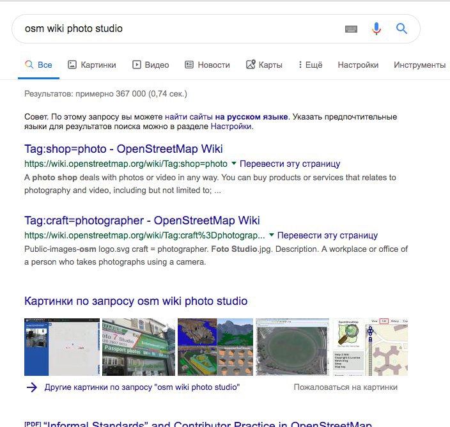Activate voice search microphone icon
This screenshot has width=450, height=427.
point(376,29)
